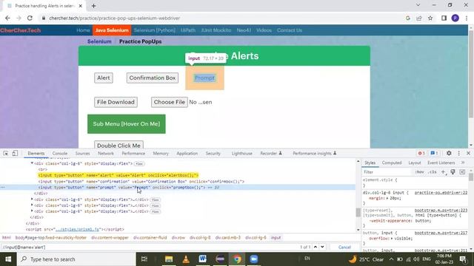Open DevTools settings gear
This screenshot has width=474, height=266.
(x=449, y=153)
